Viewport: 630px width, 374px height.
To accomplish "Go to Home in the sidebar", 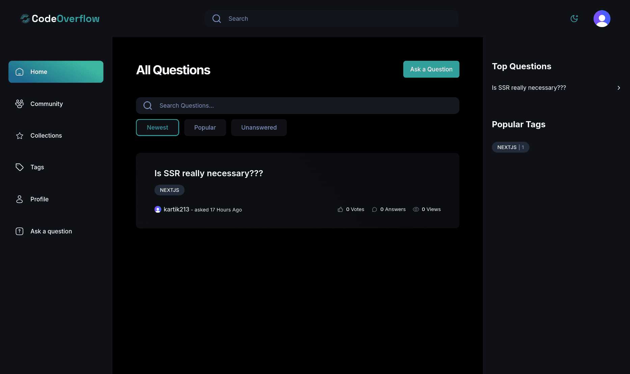I will click(56, 72).
